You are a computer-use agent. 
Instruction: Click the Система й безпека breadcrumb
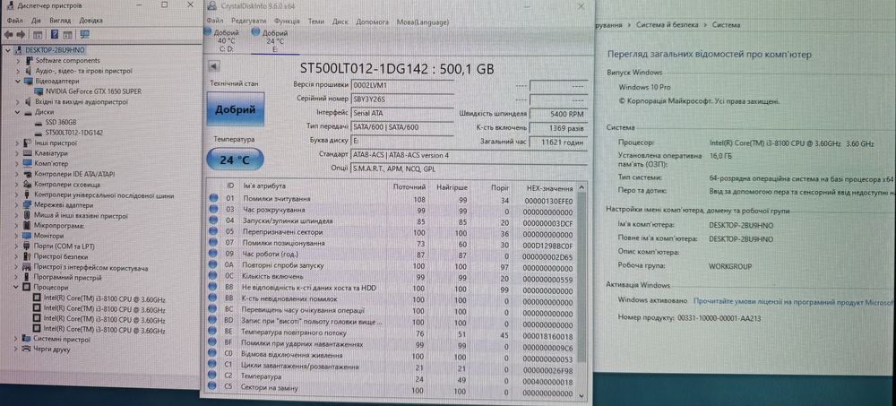tap(667, 25)
